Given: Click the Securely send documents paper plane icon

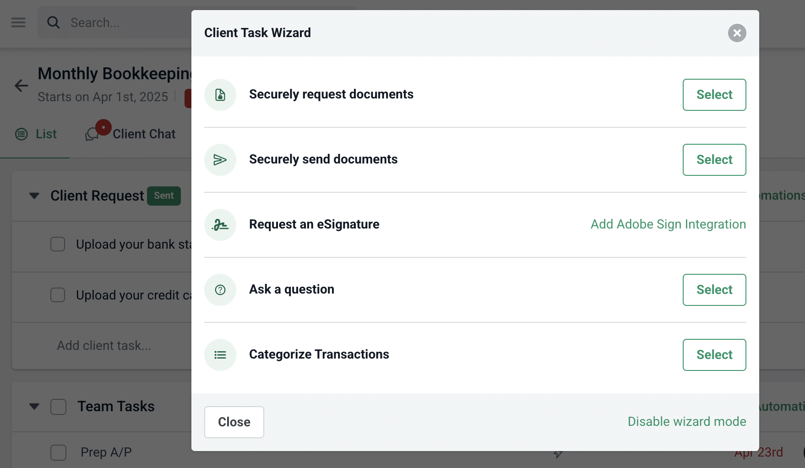Looking at the screenshot, I should click(220, 160).
